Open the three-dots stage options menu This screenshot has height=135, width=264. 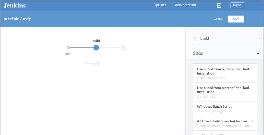[258, 39]
